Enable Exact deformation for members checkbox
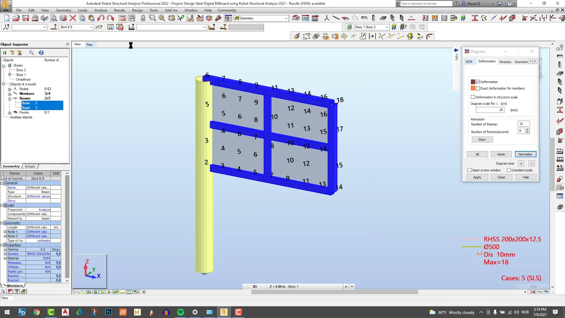 click(x=478, y=88)
